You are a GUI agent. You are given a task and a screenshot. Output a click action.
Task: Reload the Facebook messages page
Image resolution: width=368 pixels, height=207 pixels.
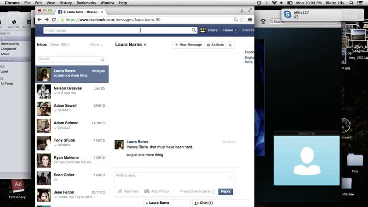[x=54, y=20]
